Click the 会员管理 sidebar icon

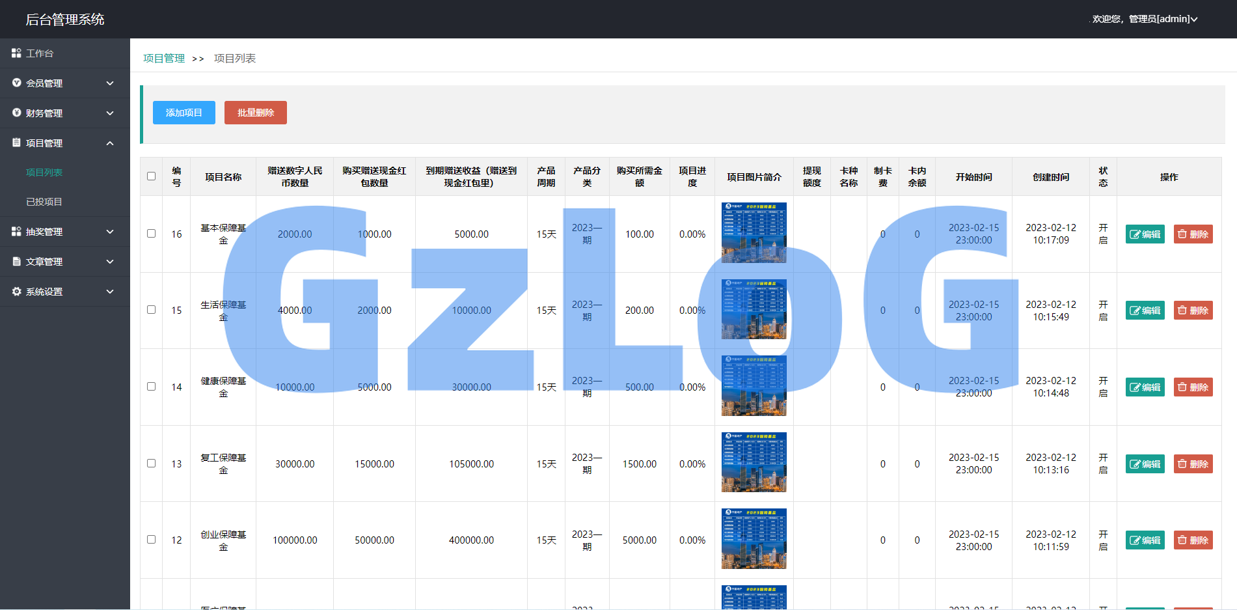click(x=16, y=83)
